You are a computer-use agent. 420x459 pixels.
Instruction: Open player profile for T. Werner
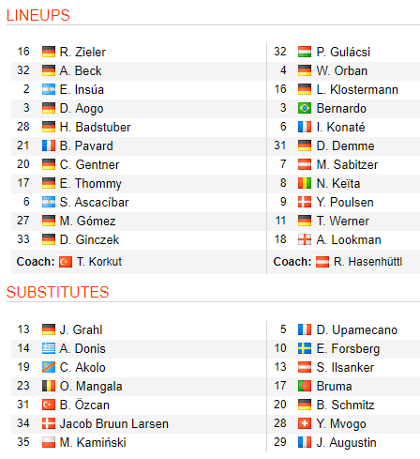342,221
